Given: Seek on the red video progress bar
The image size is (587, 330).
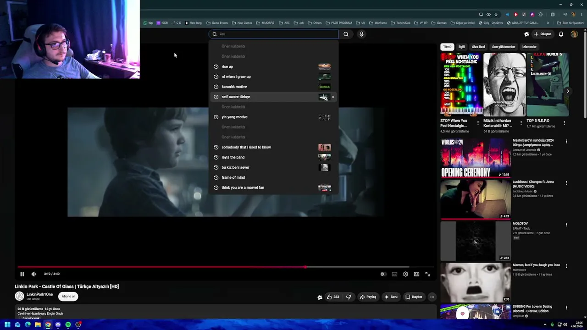Looking at the screenshot, I should (227, 267).
